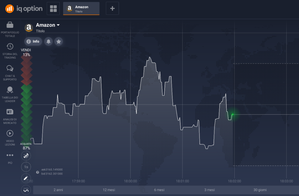The width and height of the screenshot is (299, 196).
Task: Click the ask/bid help question icon
Action: tap(38, 172)
